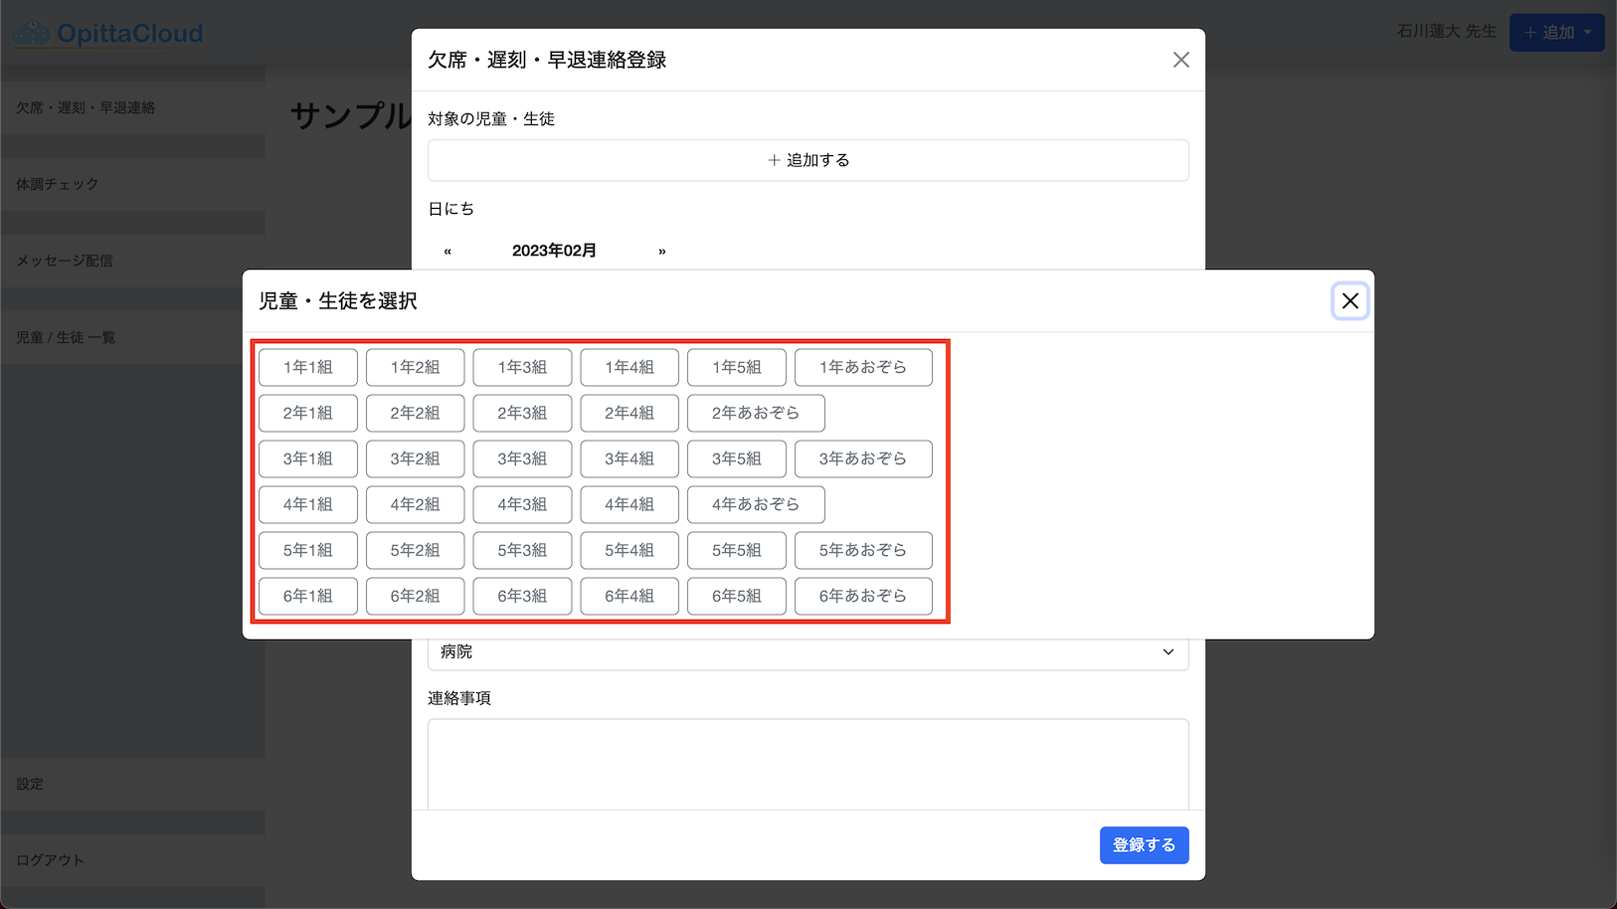Select class 5年2組

click(x=415, y=550)
